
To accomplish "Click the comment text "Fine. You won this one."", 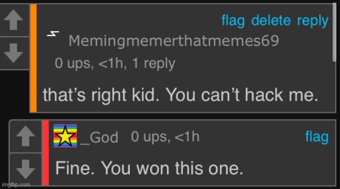I will [x=149, y=168].
